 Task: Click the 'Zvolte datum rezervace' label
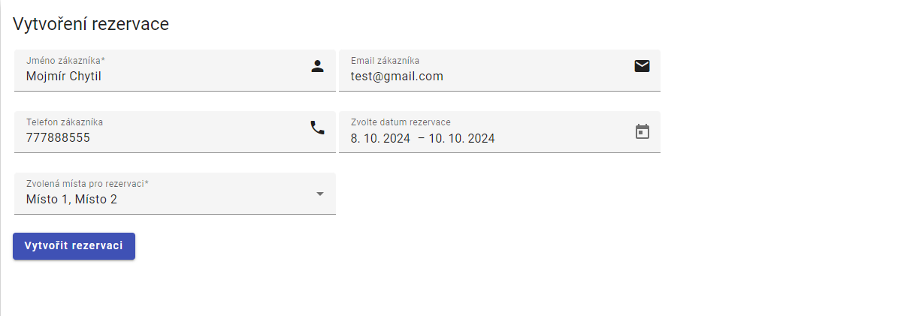[x=401, y=122]
